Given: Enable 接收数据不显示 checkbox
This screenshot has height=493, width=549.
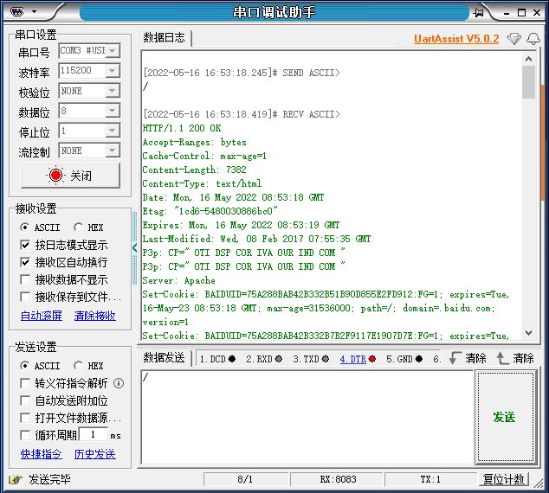Looking at the screenshot, I should click(x=25, y=279).
